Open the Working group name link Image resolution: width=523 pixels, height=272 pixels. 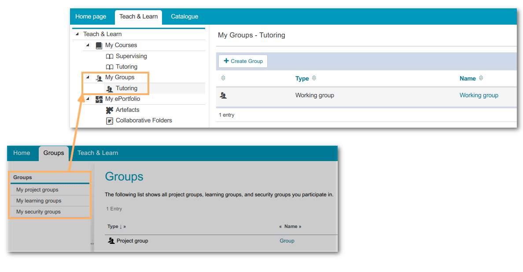click(x=479, y=95)
